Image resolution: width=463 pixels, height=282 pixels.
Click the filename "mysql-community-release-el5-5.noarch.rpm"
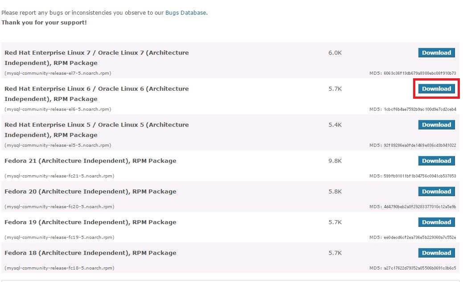point(58,145)
